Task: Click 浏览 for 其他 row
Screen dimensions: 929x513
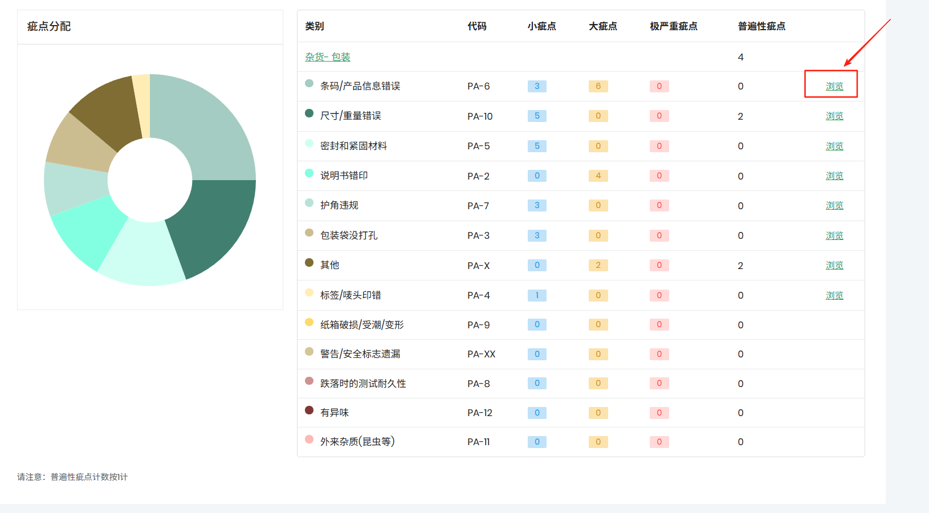Action: (834, 265)
